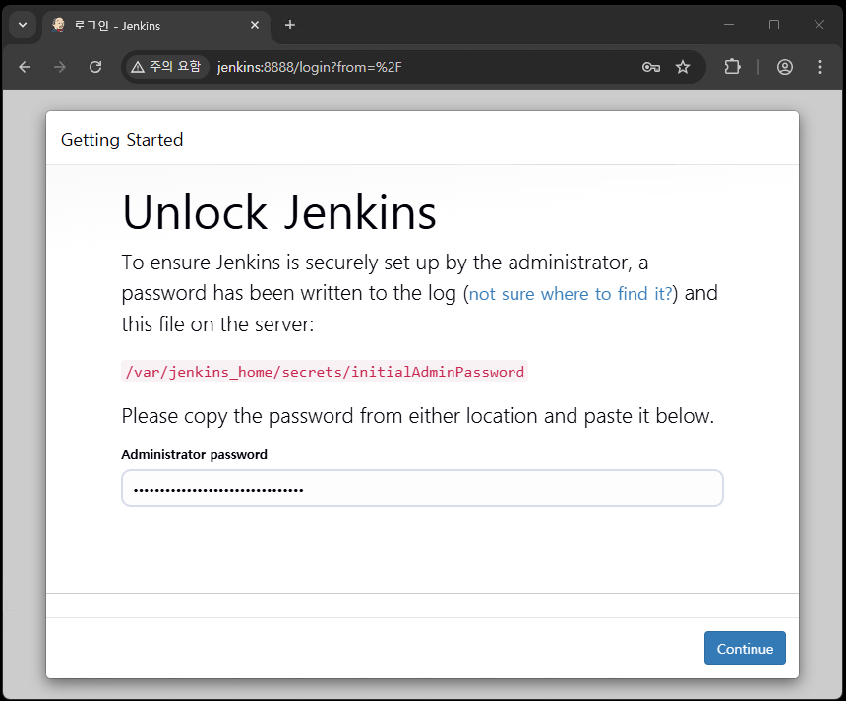Reload the Jenkins login page

(x=95, y=67)
